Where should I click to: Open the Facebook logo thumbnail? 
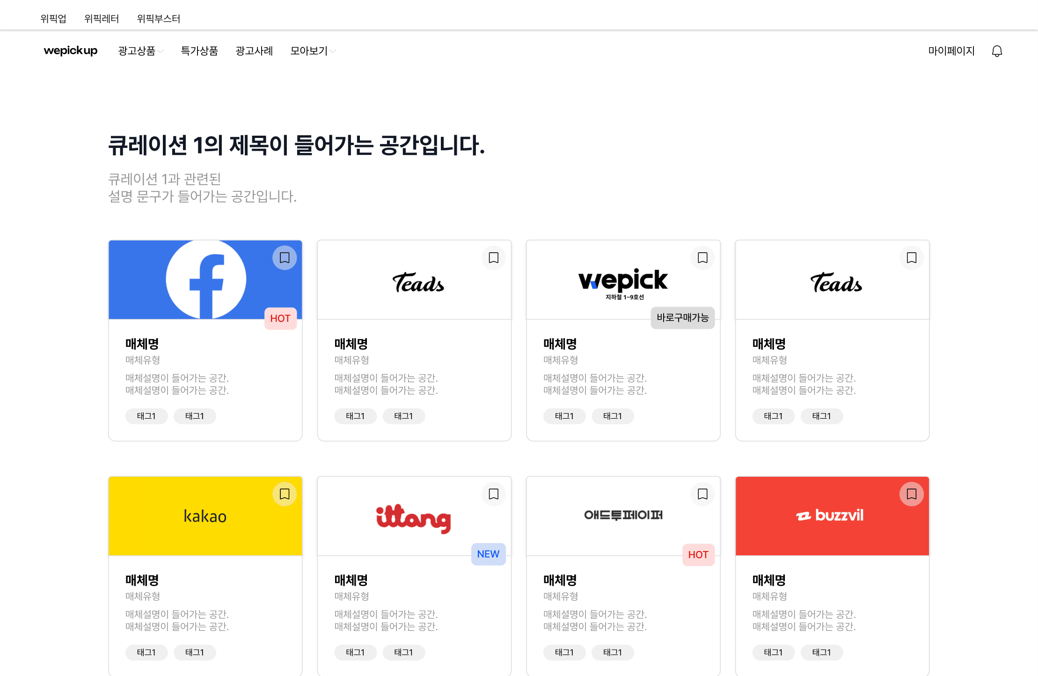click(x=206, y=280)
